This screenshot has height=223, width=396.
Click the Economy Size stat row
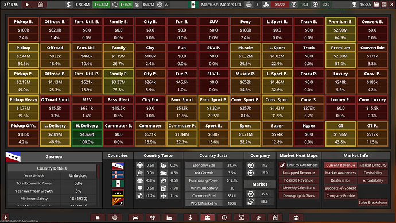coord(213,165)
